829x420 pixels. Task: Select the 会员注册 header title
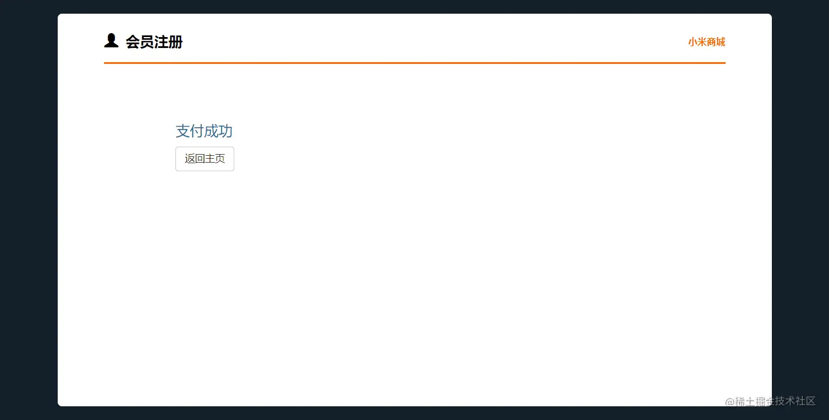(x=154, y=42)
